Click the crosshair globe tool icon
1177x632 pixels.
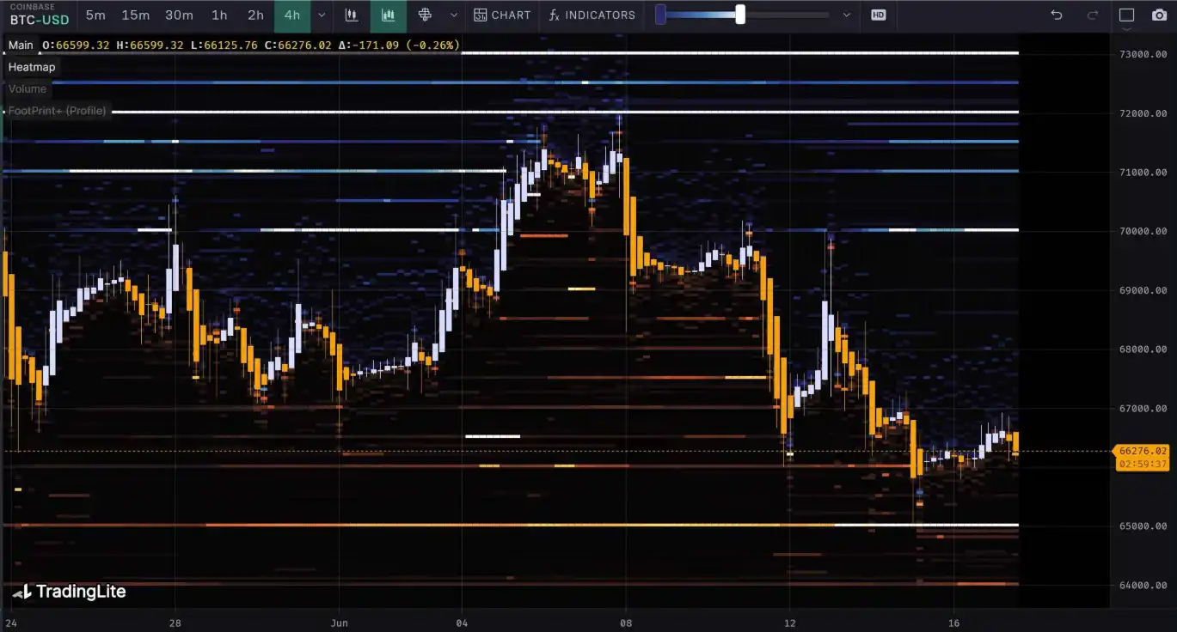click(x=425, y=15)
